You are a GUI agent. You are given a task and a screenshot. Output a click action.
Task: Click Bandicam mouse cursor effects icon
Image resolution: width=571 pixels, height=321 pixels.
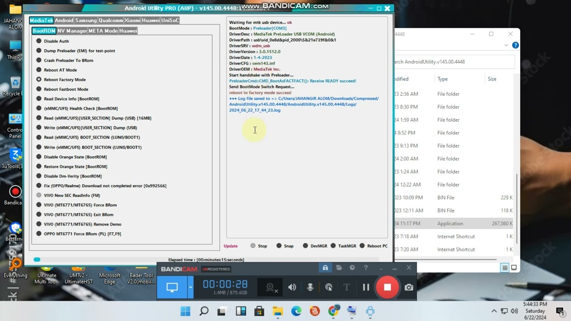[329, 288]
